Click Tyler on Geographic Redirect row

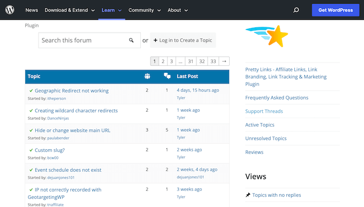click(x=181, y=98)
